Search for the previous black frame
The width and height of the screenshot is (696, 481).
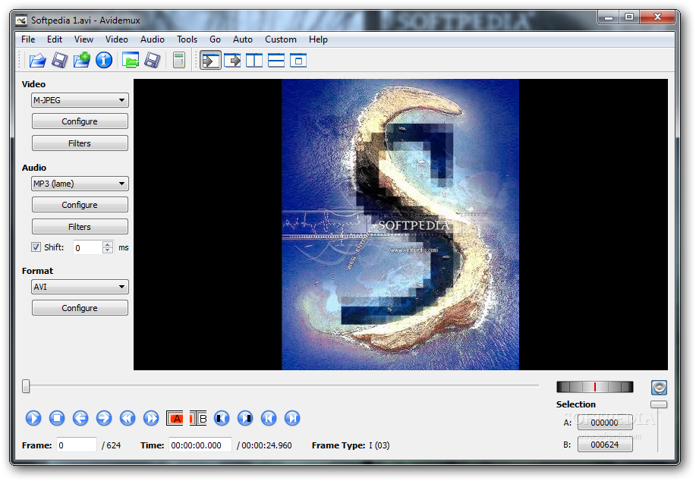[222, 418]
